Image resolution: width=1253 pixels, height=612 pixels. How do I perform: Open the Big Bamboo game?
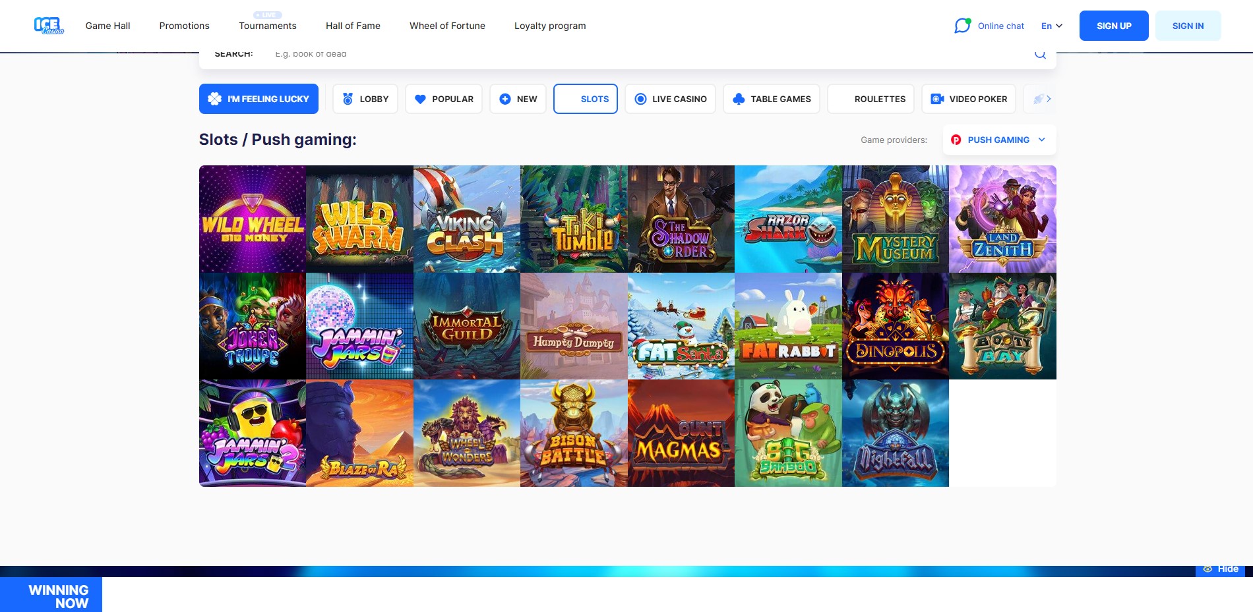coord(788,433)
